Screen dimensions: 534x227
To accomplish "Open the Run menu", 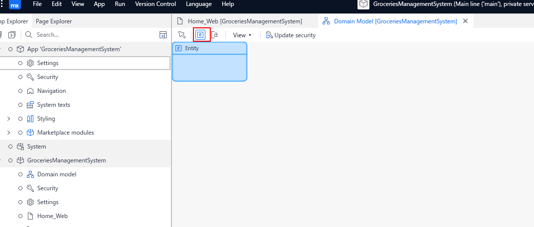I will coord(120,4).
